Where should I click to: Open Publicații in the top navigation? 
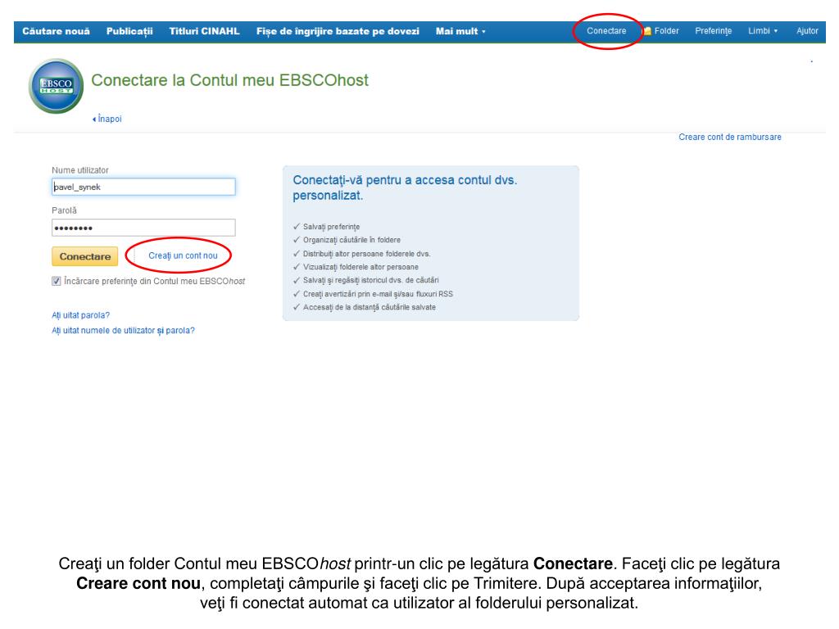tap(129, 31)
